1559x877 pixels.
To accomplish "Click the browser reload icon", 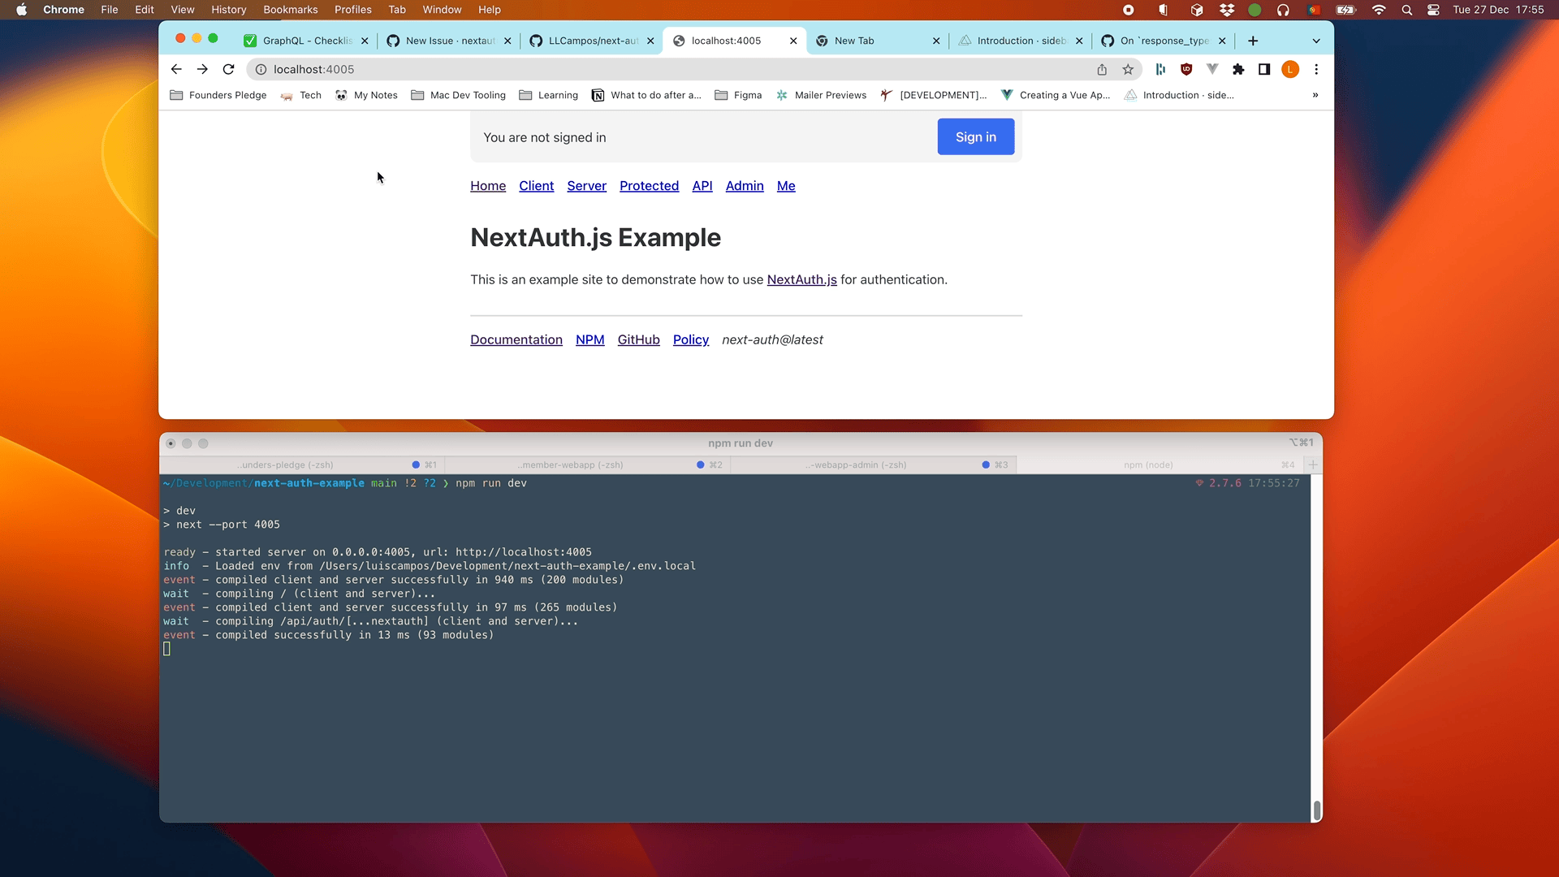I will pos(229,69).
